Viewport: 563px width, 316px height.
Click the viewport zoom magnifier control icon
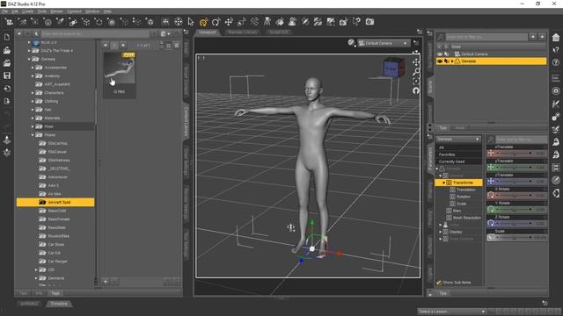click(416, 72)
